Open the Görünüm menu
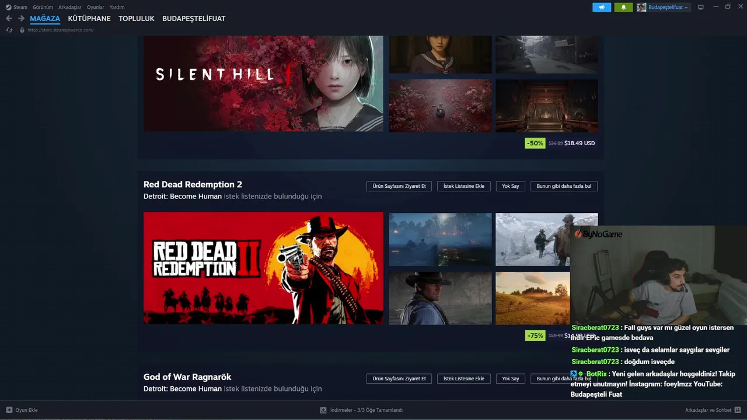 pos(43,7)
